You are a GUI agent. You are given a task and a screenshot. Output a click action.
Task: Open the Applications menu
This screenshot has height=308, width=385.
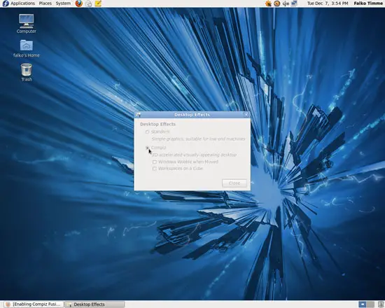tap(22, 3)
